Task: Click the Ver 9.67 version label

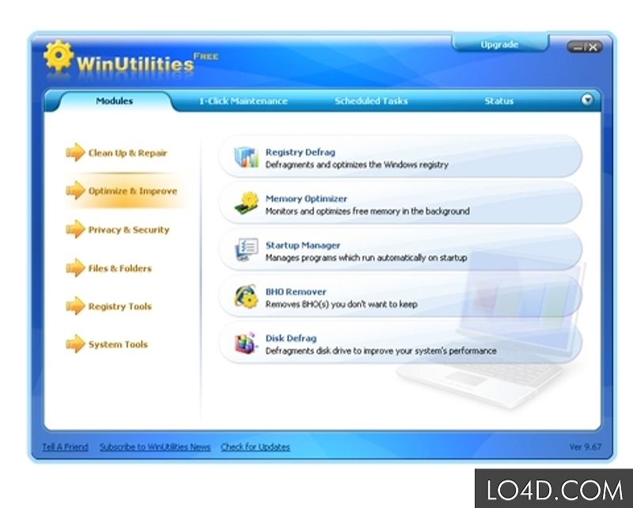Action: point(585,446)
